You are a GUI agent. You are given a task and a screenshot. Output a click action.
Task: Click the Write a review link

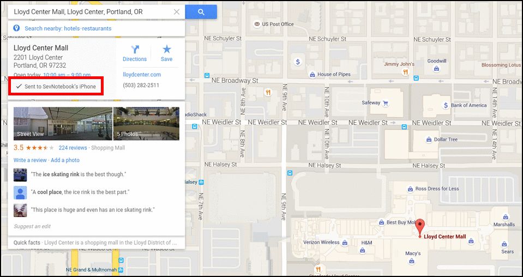[x=30, y=160]
